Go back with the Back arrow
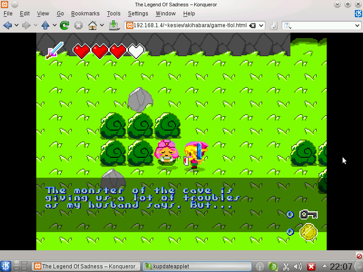The height and width of the screenshot is (272, 363). point(7,25)
